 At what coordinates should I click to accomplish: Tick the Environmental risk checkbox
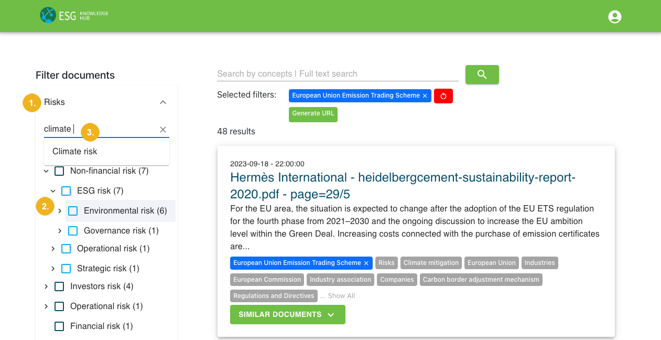pyautogui.click(x=73, y=211)
